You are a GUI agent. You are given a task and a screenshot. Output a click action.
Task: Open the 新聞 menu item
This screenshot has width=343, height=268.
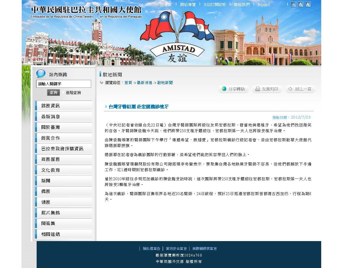pyautogui.click(x=64, y=181)
